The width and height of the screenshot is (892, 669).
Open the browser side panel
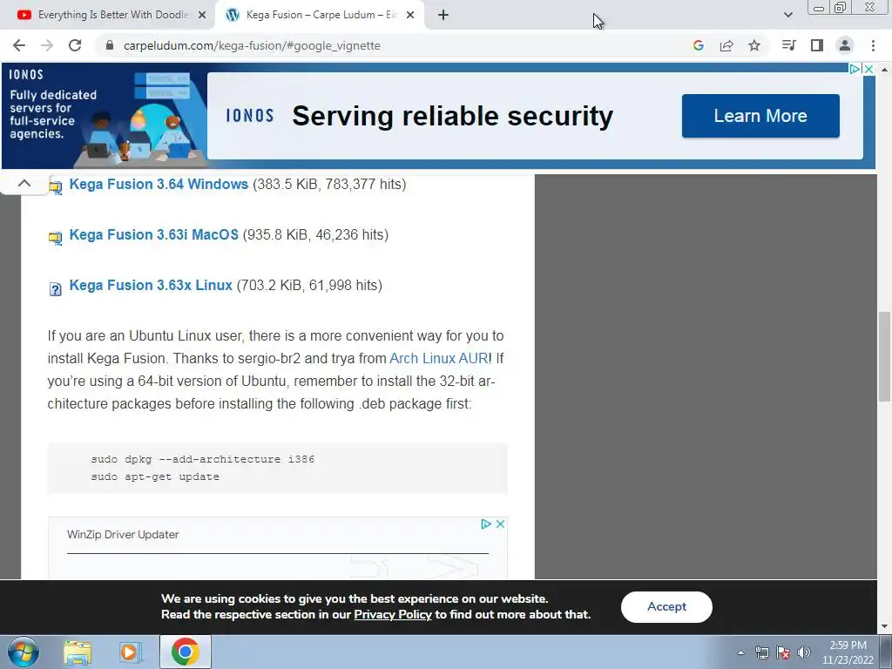[817, 45]
